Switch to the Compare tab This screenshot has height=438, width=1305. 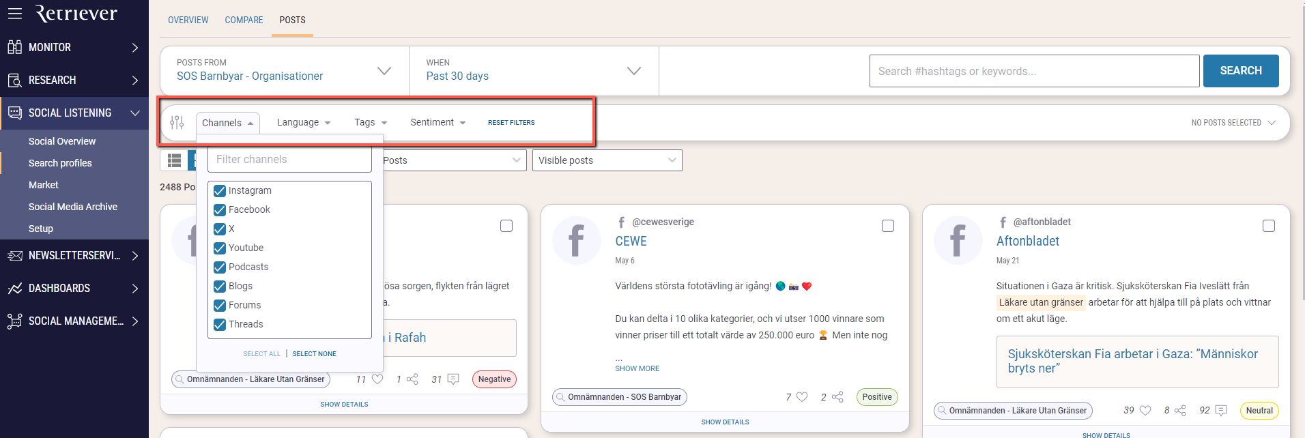click(x=244, y=20)
